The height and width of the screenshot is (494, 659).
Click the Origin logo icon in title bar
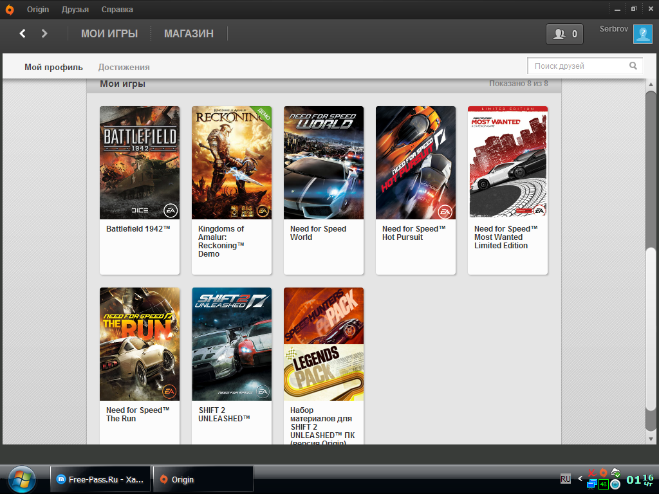tap(10, 10)
